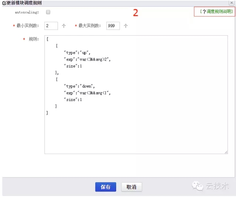Toggle the autoscaling checkbox
The image size is (236, 198).
(x=48, y=12)
